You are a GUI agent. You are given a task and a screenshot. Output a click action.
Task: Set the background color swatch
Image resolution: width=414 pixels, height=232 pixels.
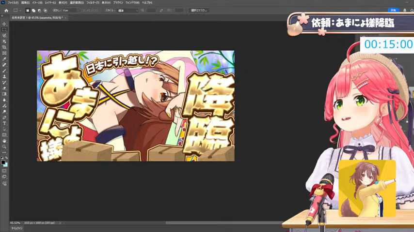[6, 165]
